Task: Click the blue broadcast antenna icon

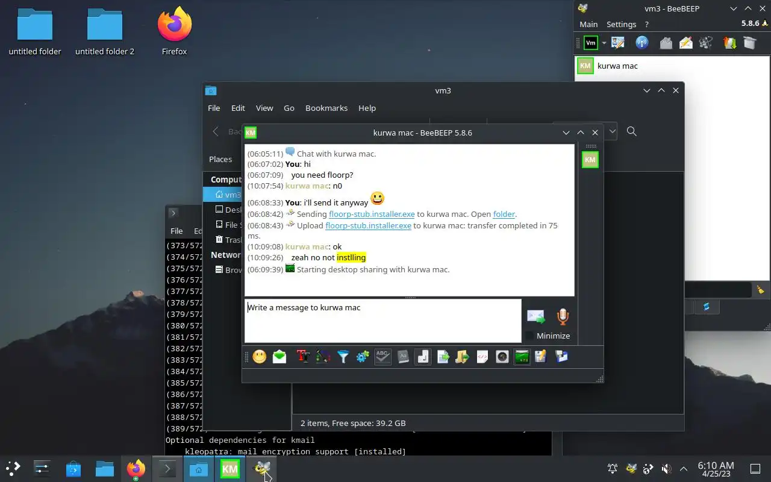Action: pos(642,43)
